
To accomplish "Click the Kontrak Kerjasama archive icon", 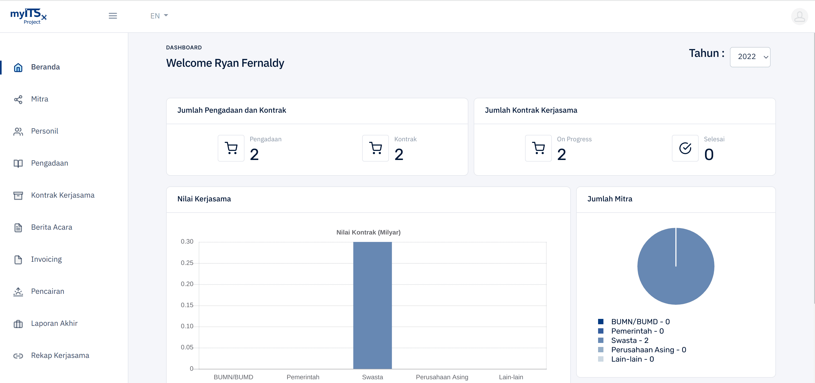I will 18,196.
